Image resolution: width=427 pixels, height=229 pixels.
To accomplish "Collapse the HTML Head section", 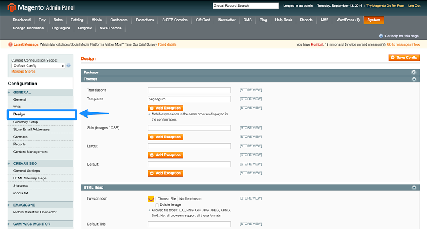I will click(x=414, y=187).
